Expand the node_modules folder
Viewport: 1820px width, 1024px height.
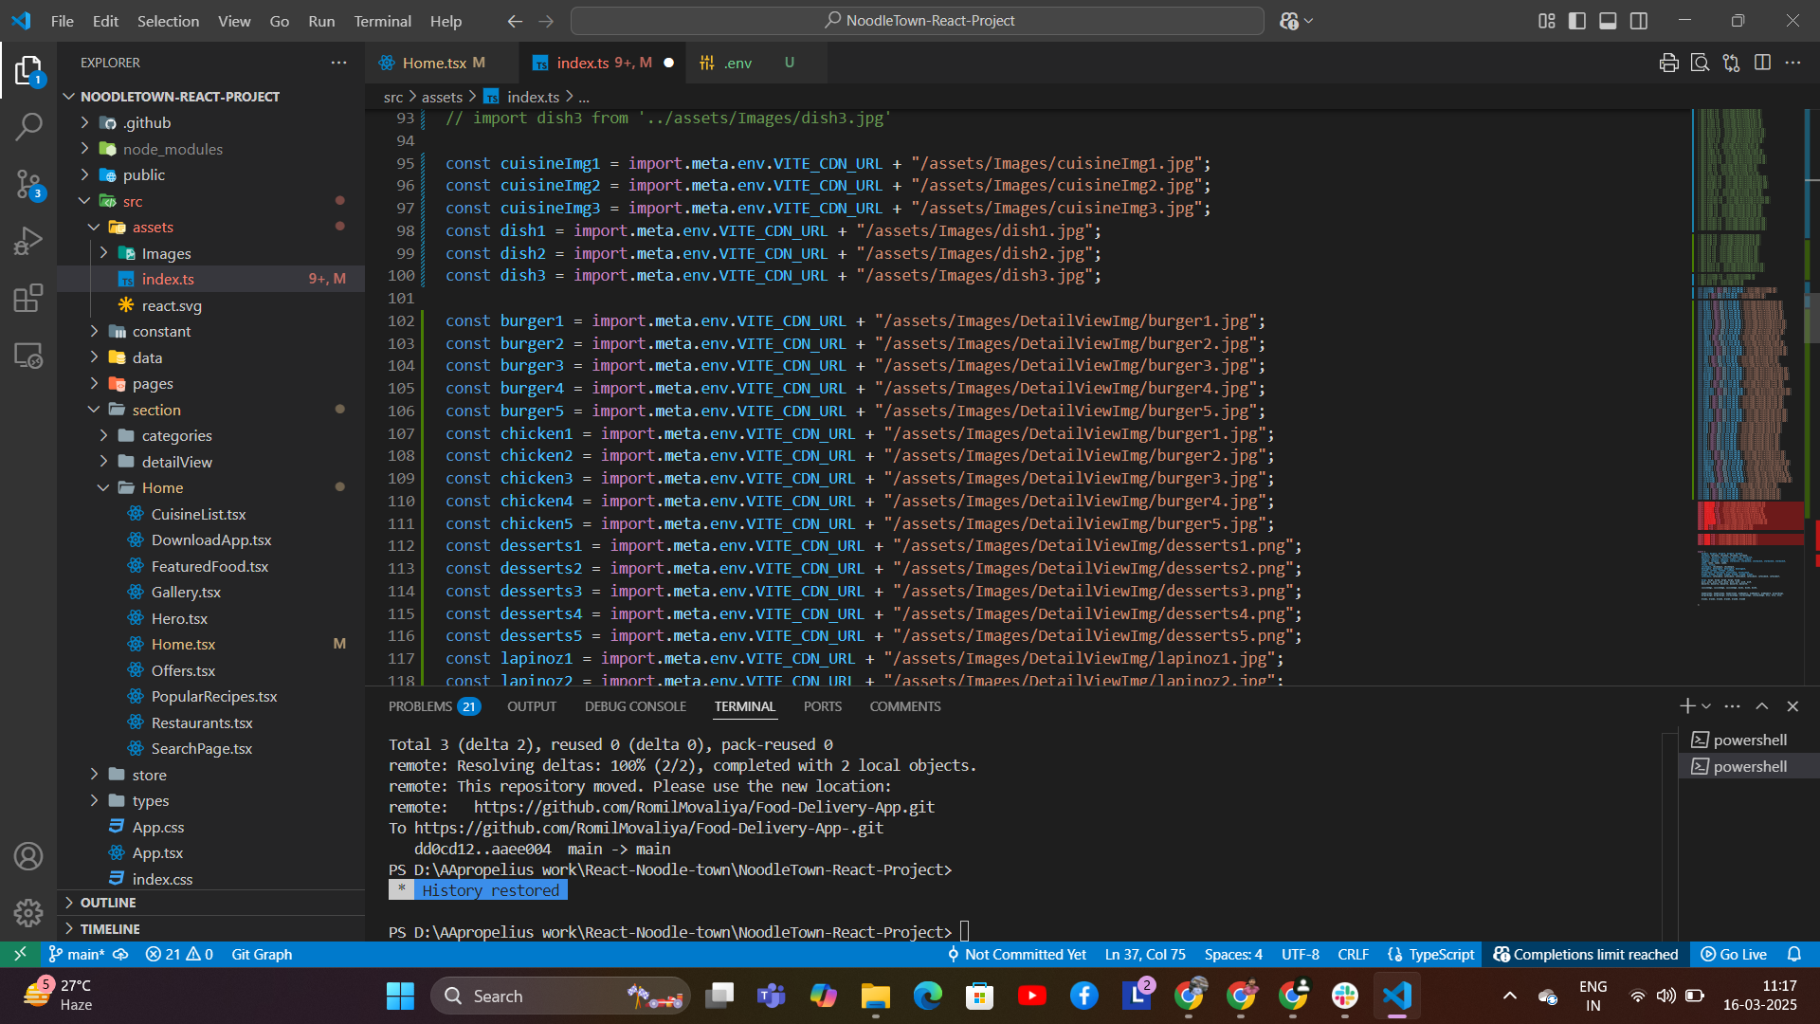(x=210, y=149)
